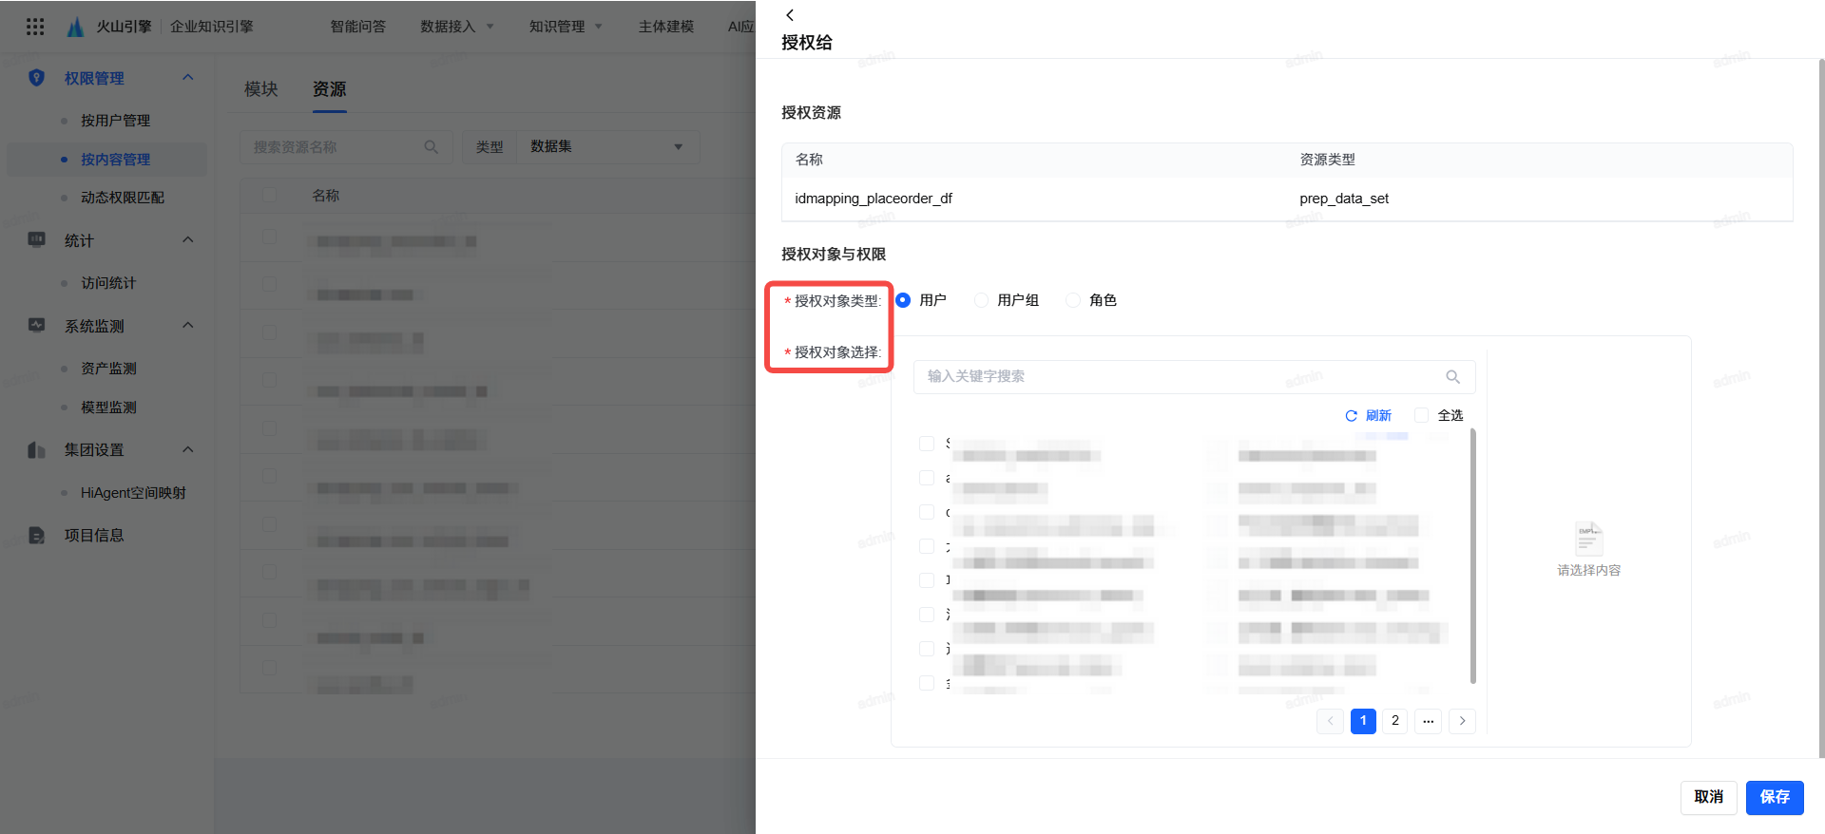Open 主体建模 in top navigation
1825x834 pixels.
click(665, 27)
